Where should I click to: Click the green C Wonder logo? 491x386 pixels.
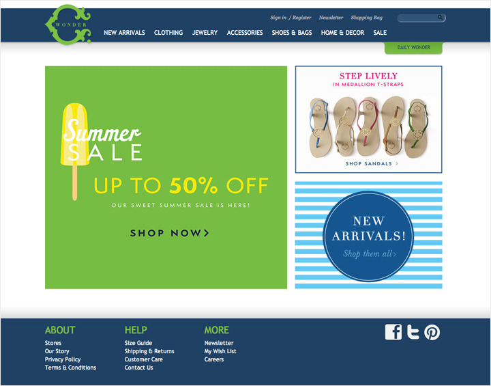(x=68, y=25)
